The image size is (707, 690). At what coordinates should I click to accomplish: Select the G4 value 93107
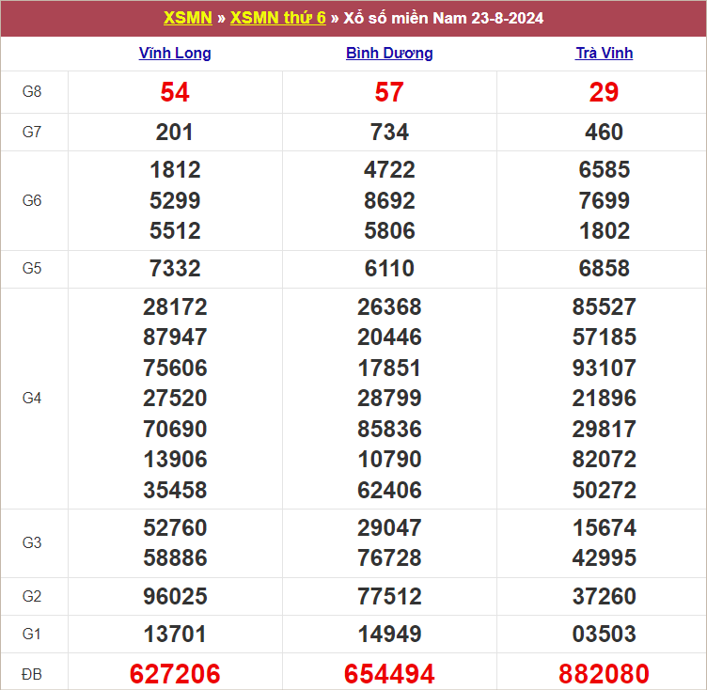(605, 368)
